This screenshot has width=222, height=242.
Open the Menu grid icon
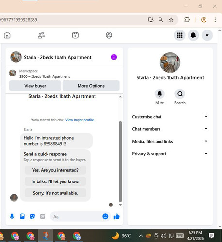click(x=180, y=35)
